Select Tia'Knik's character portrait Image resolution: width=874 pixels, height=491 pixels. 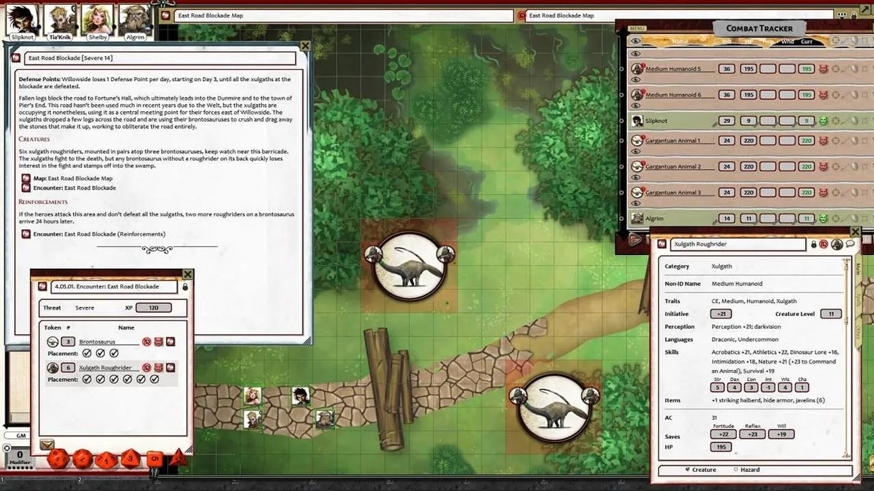60,21
